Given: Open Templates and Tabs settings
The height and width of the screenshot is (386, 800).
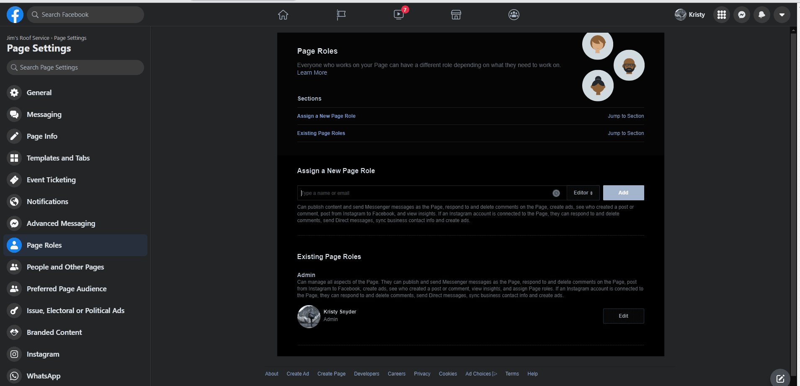Looking at the screenshot, I should coord(58,158).
